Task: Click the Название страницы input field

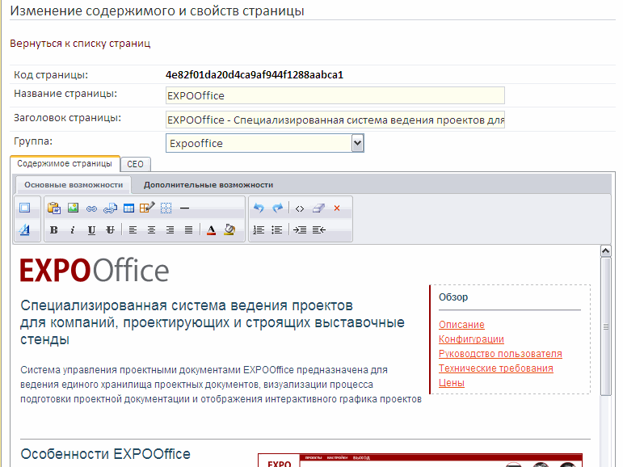Action: [x=335, y=95]
